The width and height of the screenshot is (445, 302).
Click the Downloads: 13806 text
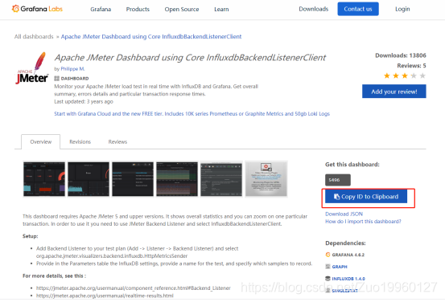click(x=401, y=55)
